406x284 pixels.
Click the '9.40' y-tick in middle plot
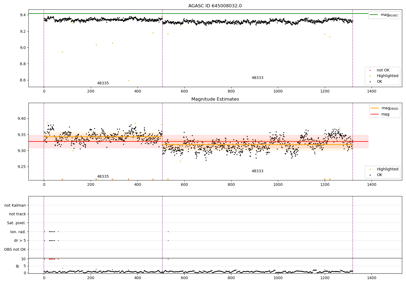(21, 119)
